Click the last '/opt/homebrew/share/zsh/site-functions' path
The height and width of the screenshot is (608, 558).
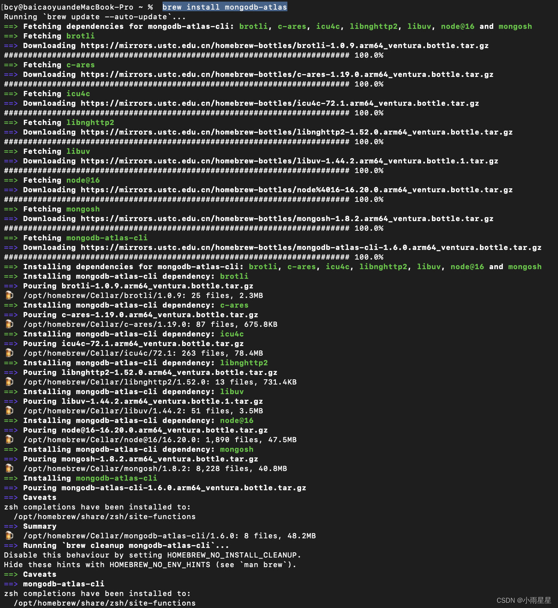coord(104,603)
